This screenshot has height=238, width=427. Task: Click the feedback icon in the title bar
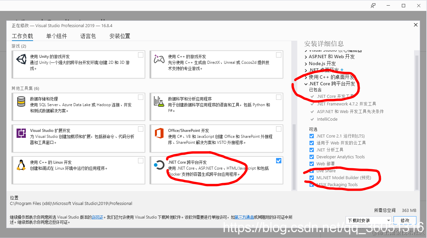(x=373, y=6)
